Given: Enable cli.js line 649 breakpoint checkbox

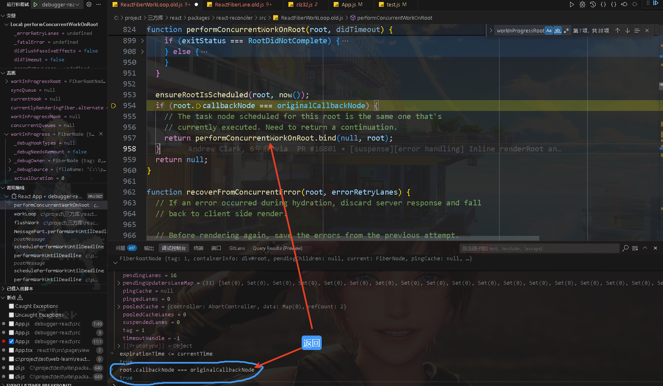Looking at the screenshot, I should pos(11,377).
